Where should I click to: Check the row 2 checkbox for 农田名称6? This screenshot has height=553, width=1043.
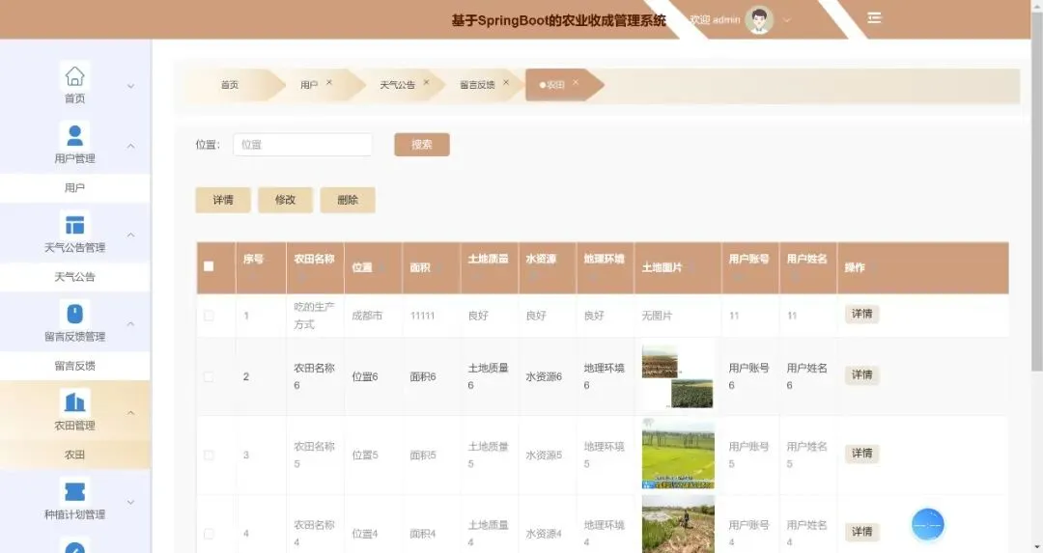[209, 376]
